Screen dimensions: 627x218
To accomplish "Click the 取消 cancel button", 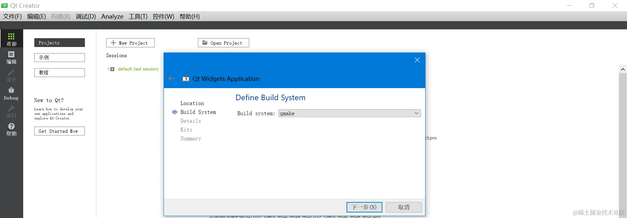I will coord(404,207).
